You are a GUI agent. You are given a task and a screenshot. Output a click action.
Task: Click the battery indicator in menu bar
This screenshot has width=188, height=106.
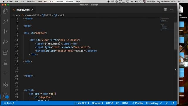tap(151, 1)
